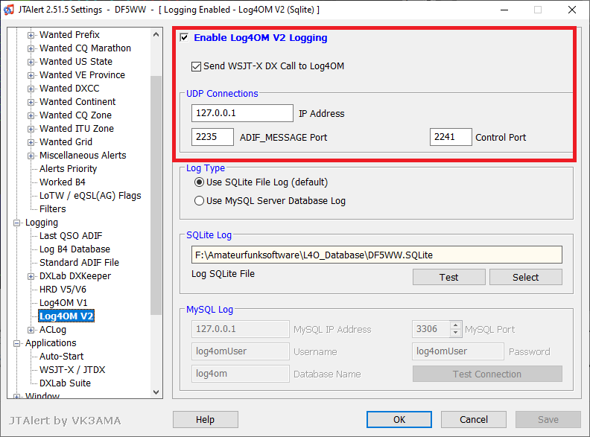
Task: Open Log B4 Database page
Action: coord(75,249)
